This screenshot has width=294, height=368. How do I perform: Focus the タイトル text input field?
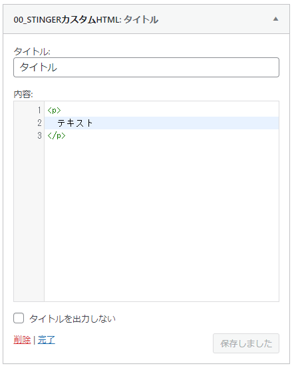tap(146, 67)
